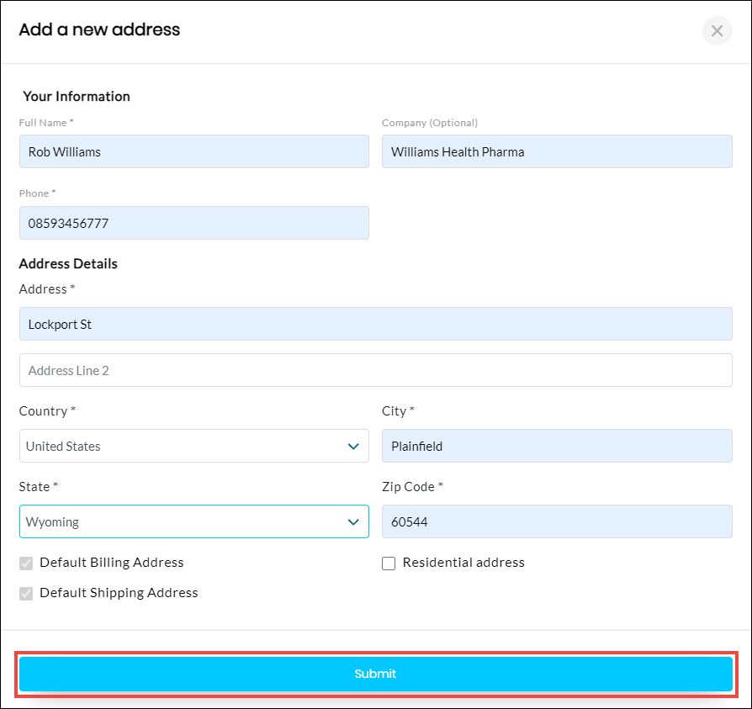This screenshot has width=752, height=709.
Task: Click the City field containing Plainfield
Action: 556,447
